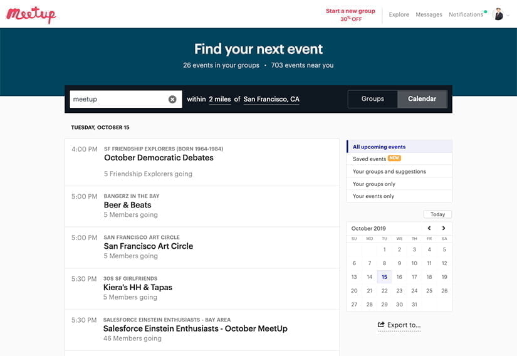This screenshot has width=517, height=356.
Task: Click the Today button
Action: pyautogui.click(x=437, y=214)
